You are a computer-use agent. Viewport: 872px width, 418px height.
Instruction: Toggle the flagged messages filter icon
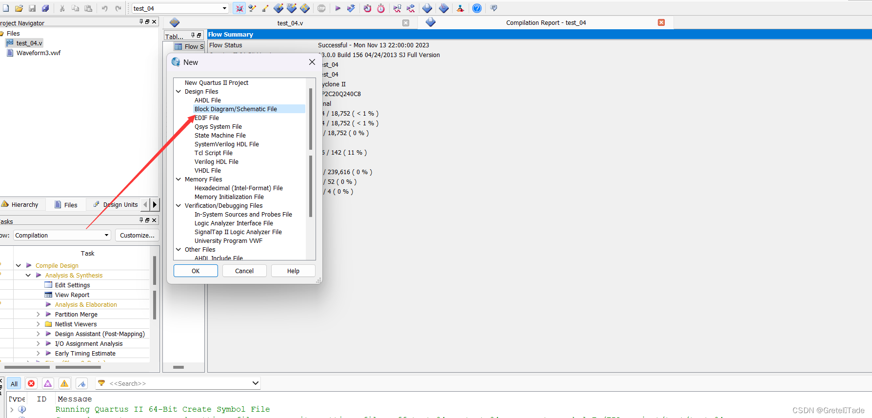coord(81,383)
